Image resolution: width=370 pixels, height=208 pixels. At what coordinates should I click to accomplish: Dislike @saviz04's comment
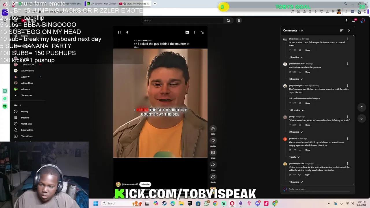coord(300,150)
